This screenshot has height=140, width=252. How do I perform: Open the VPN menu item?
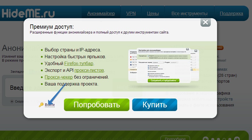(x=131, y=13)
